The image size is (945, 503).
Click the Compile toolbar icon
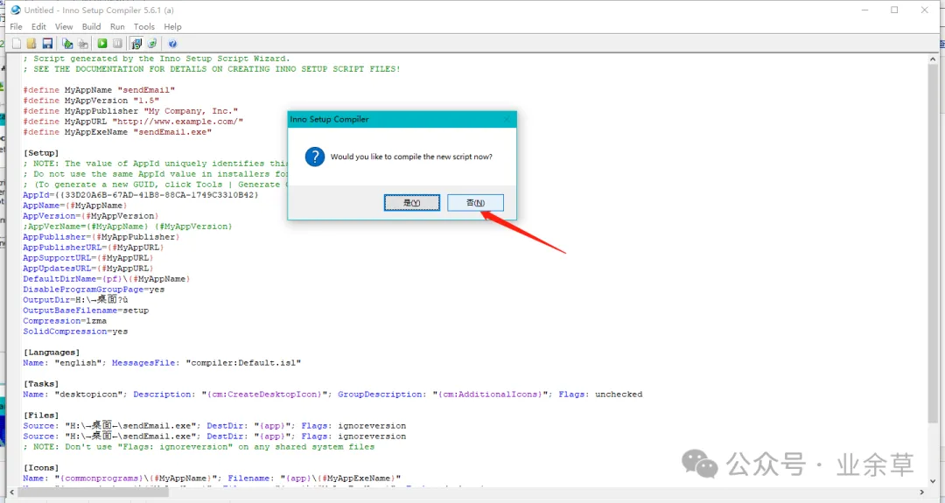click(x=67, y=44)
